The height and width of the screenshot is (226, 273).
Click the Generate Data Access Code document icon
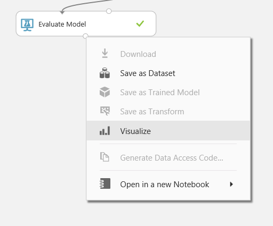tap(105, 157)
